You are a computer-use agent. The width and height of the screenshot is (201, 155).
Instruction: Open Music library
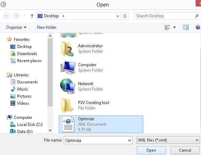(22, 89)
